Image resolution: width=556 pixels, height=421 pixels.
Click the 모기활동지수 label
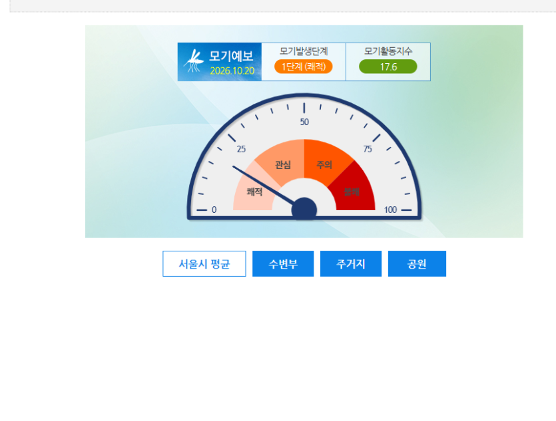tap(388, 51)
